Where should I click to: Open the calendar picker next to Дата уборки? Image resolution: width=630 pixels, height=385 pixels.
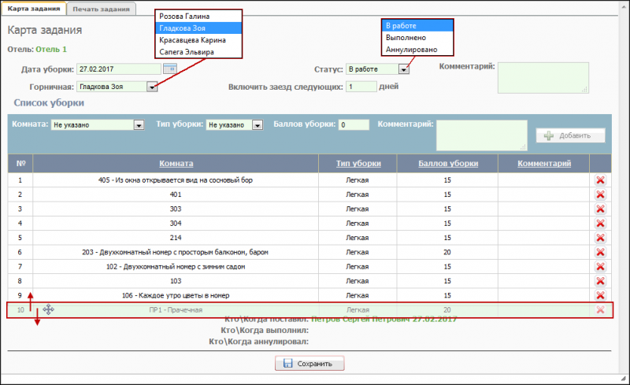[169, 69]
